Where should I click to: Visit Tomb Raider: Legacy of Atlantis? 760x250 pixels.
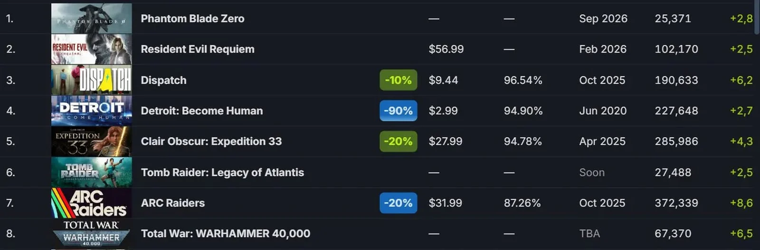(x=222, y=172)
